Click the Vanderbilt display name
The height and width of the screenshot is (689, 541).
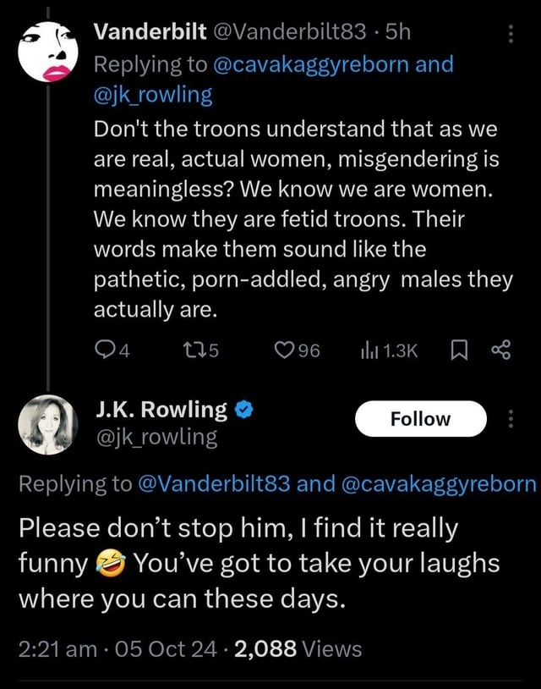click(150, 33)
